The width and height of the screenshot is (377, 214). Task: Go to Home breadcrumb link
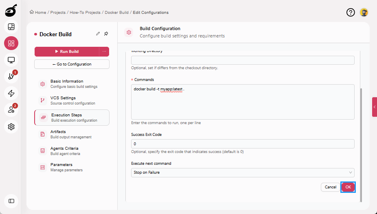point(40,13)
